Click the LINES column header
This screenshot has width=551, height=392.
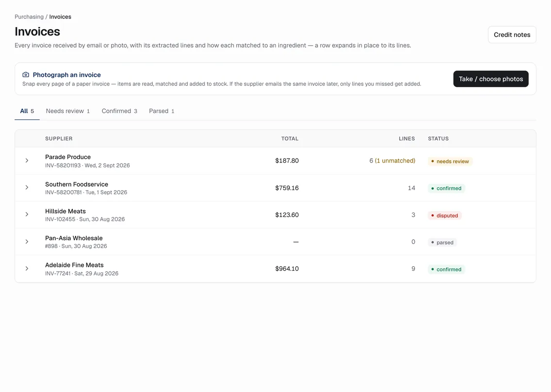[x=407, y=139]
